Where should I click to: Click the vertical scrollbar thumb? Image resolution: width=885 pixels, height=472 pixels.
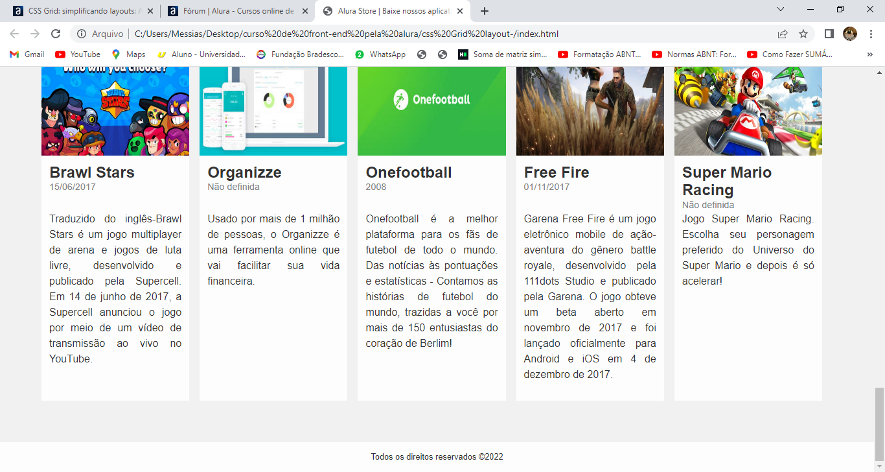coord(879,424)
